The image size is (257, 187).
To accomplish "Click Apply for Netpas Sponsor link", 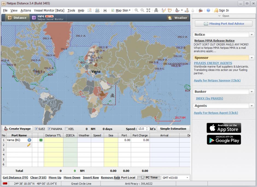I will 217,80.
